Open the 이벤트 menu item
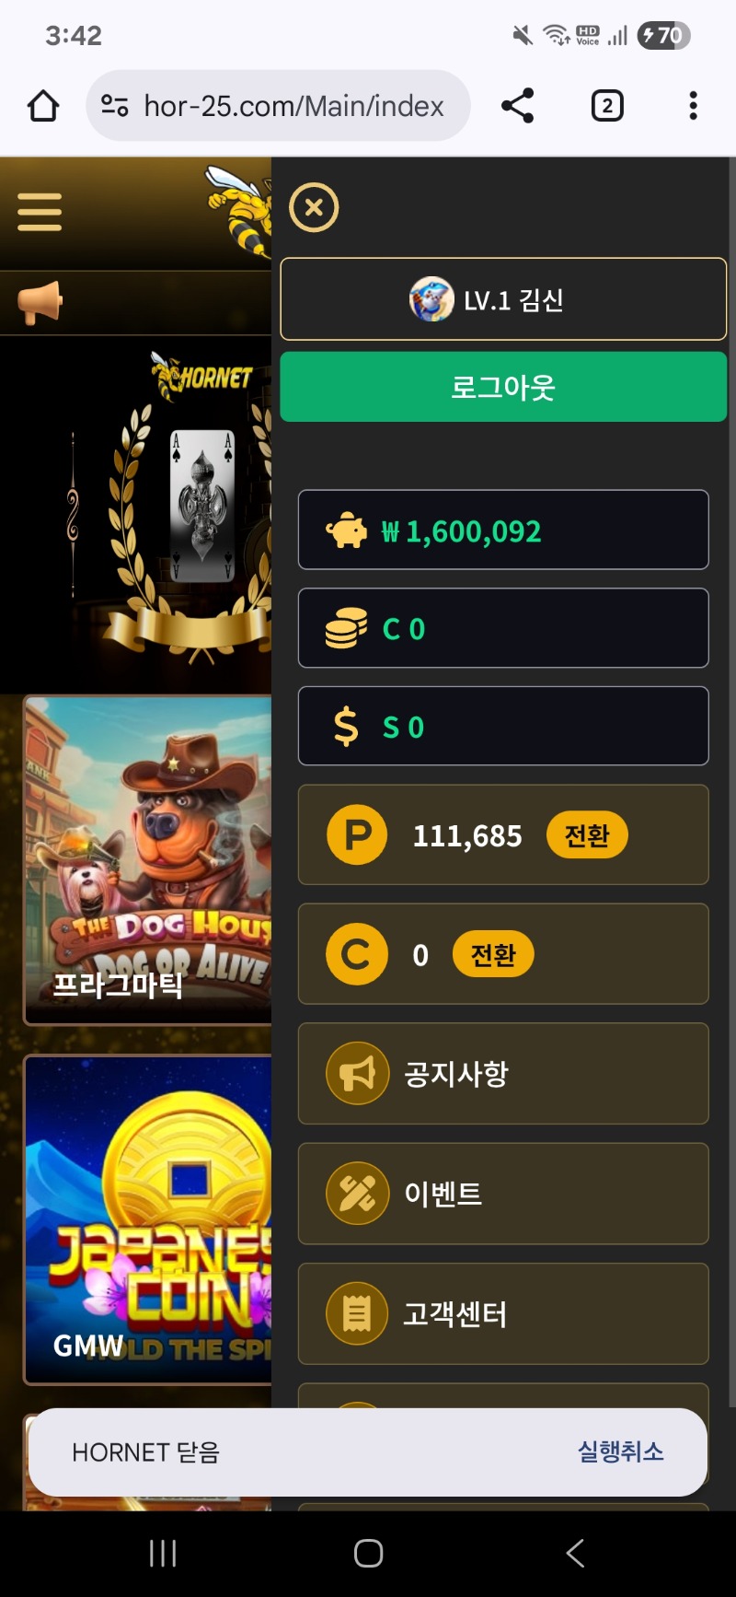This screenshot has height=1597, width=736. coord(503,1194)
